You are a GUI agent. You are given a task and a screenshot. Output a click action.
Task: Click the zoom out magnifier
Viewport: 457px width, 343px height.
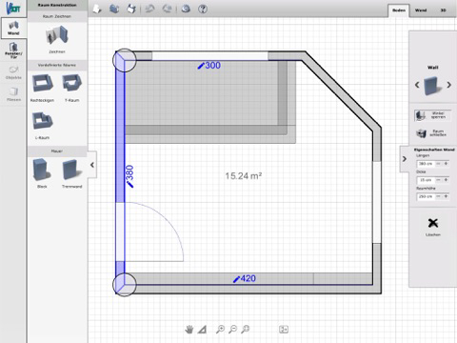(232, 330)
